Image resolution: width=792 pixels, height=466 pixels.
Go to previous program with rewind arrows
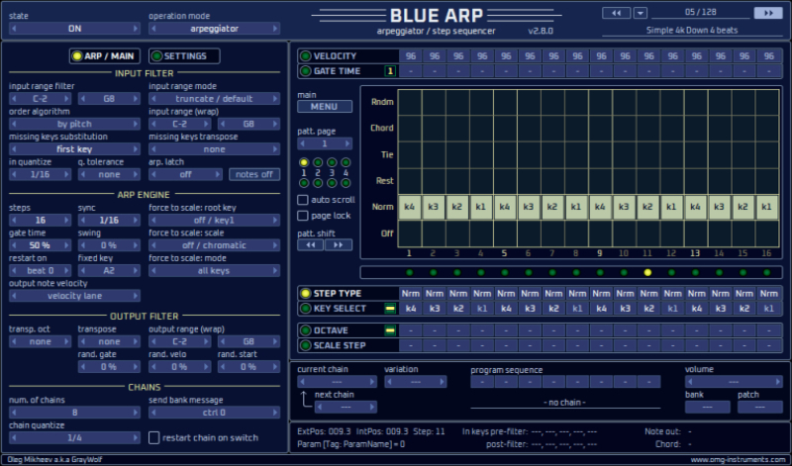coord(616,13)
